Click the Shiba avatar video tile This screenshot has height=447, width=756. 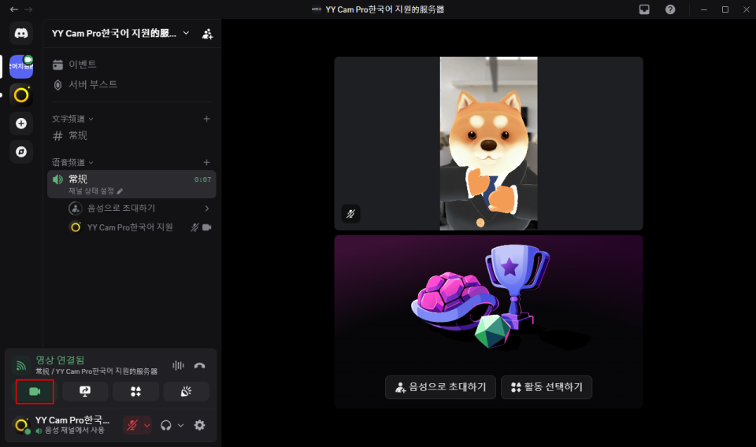coord(488,143)
